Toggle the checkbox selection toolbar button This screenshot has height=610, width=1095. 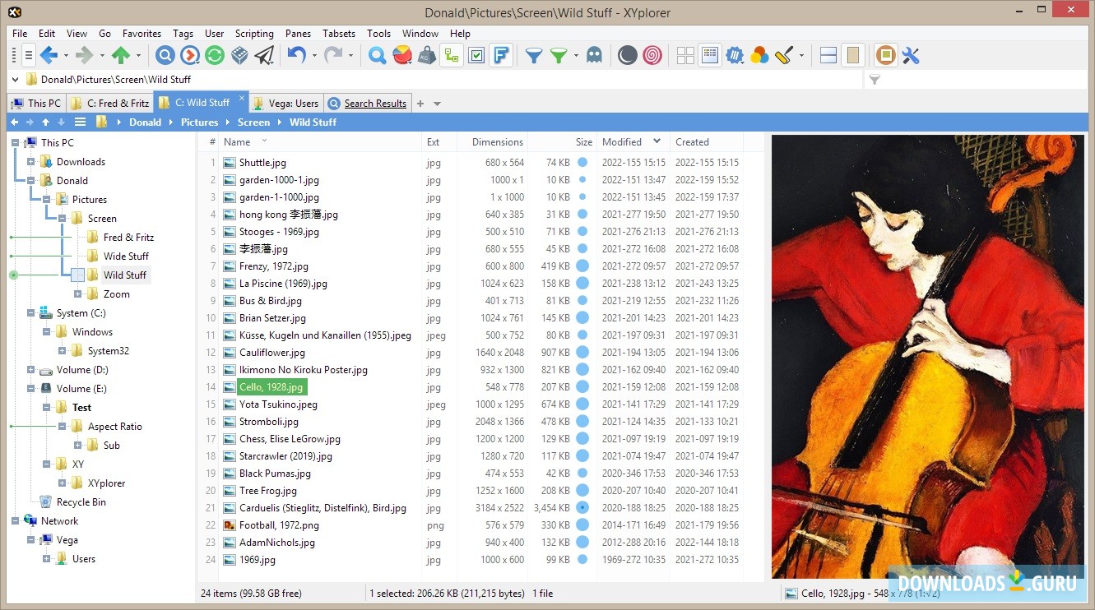(476, 56)
